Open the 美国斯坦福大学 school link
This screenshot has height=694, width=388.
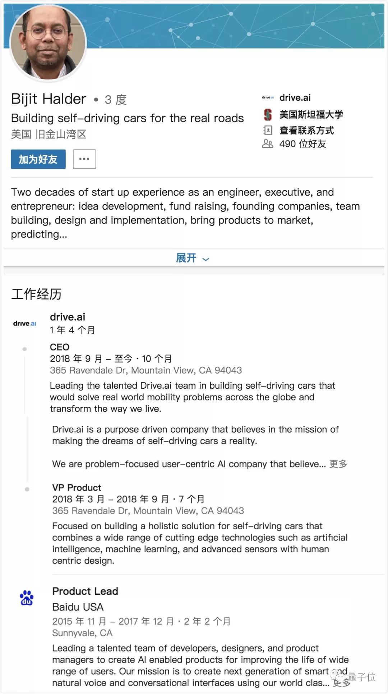click(x=311, y=115)
